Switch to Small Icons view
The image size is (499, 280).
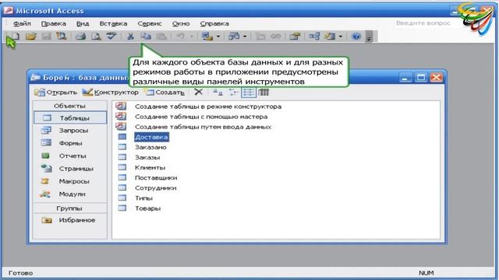pyautogui.click(x=233, y=92)
